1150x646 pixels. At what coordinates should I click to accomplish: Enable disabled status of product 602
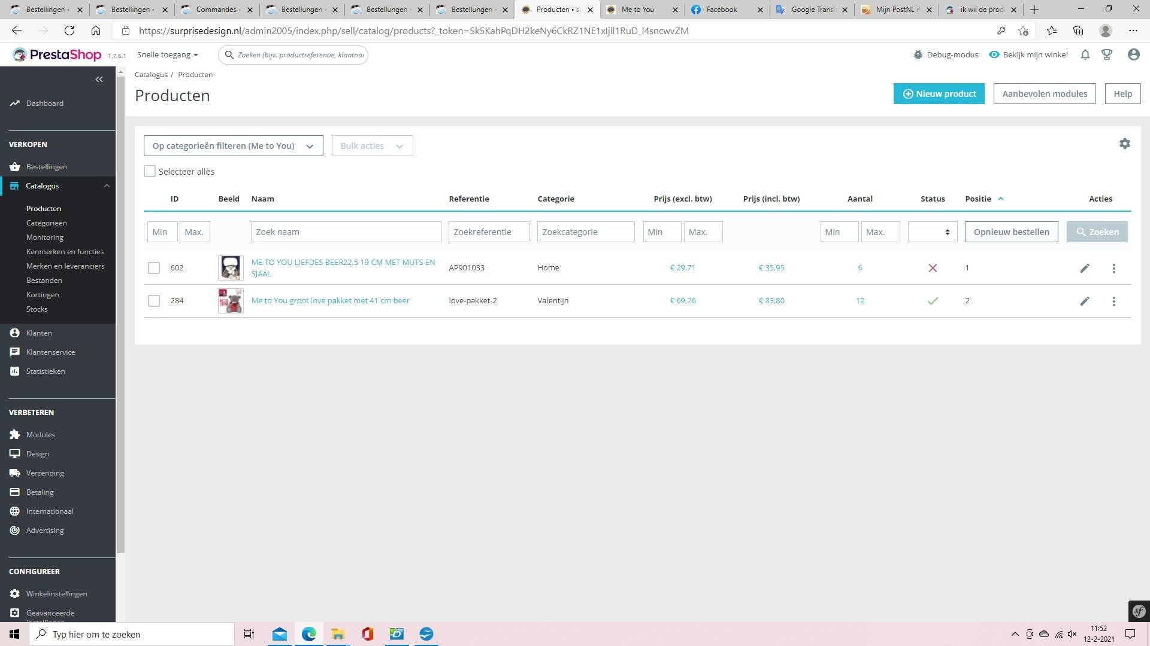[933, 268]
